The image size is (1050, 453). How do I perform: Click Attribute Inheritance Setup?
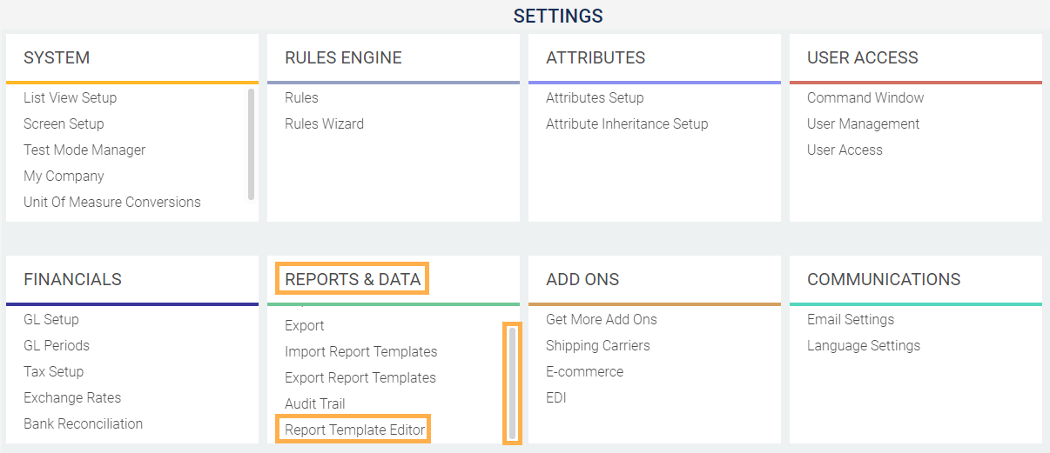point(627,124)
